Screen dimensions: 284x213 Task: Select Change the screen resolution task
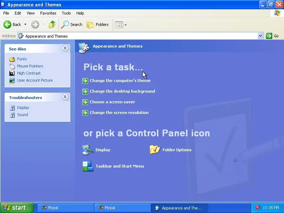point(119,113)
